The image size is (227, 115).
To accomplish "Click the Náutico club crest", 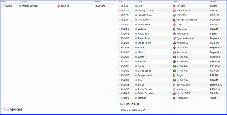I will (x=58, y=6).
